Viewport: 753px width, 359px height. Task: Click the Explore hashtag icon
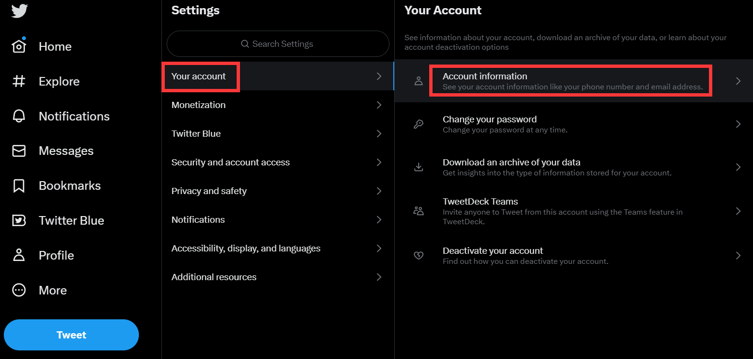point(19,81)
